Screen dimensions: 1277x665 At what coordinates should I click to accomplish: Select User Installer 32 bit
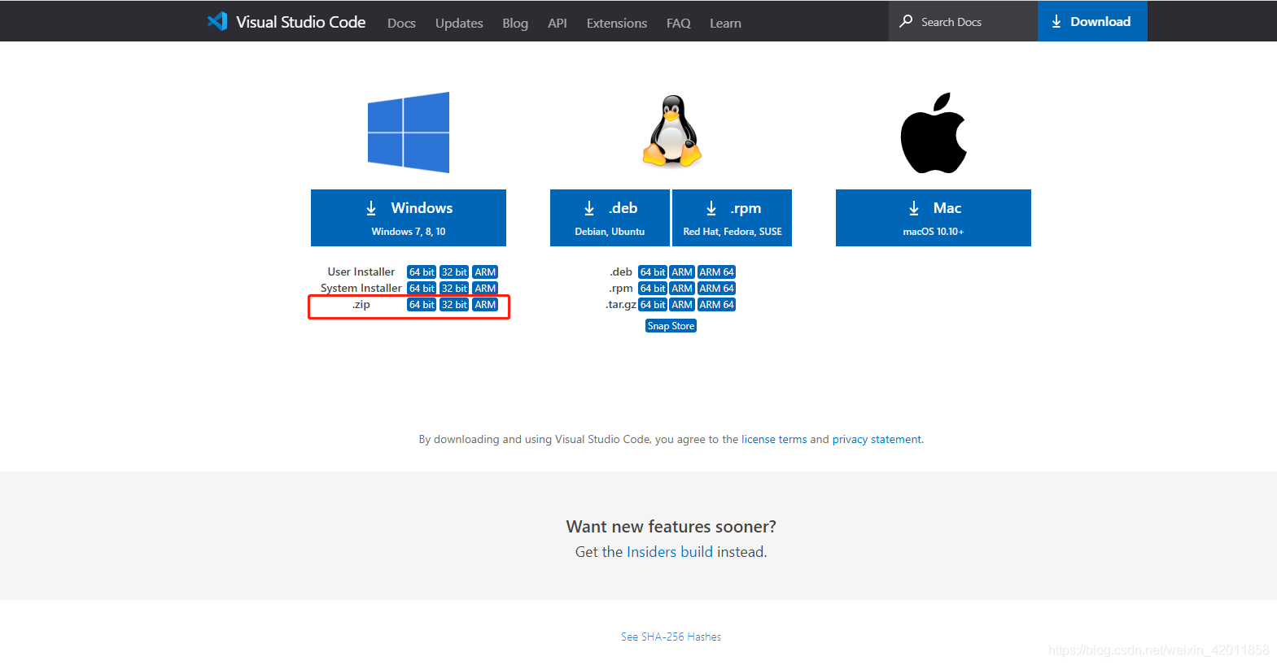point(454,272)
